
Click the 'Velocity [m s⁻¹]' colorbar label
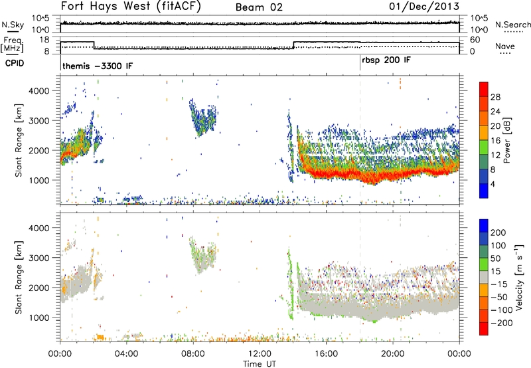click(x=518, y=278)
